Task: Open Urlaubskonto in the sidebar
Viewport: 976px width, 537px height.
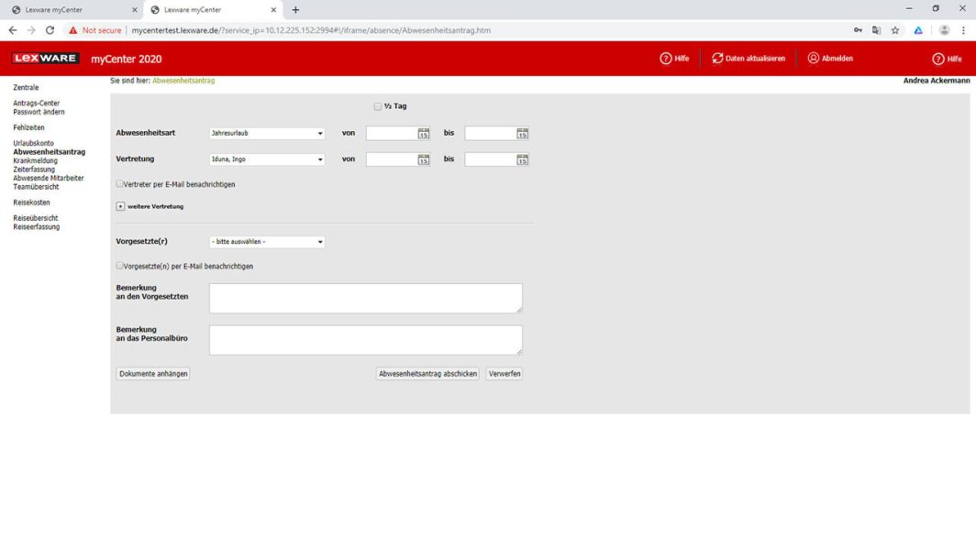Action: tap(34, 143)
